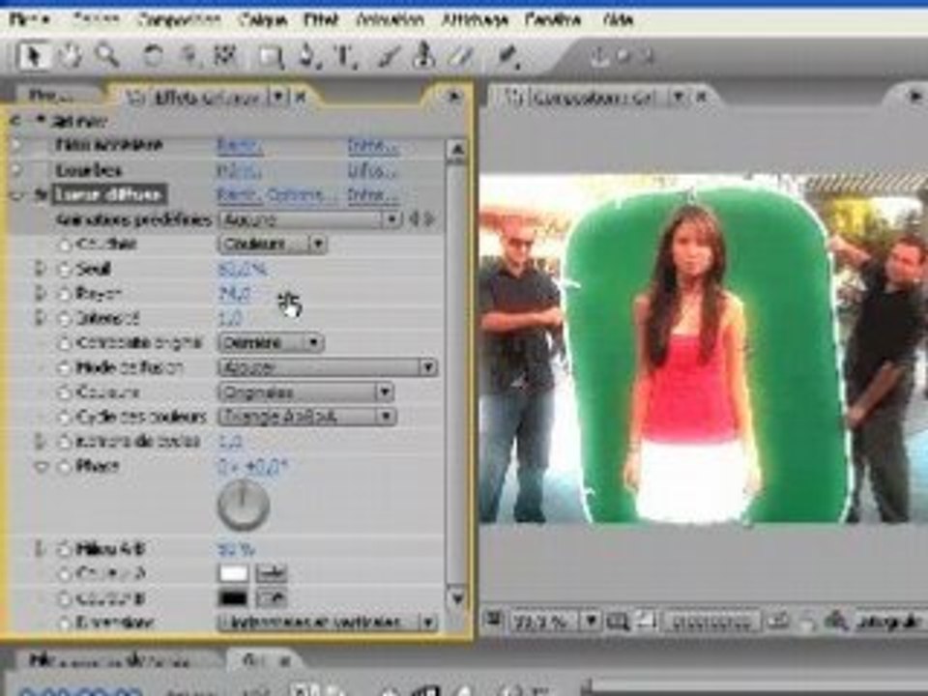Expand the Seuil property

click(40, 270)
